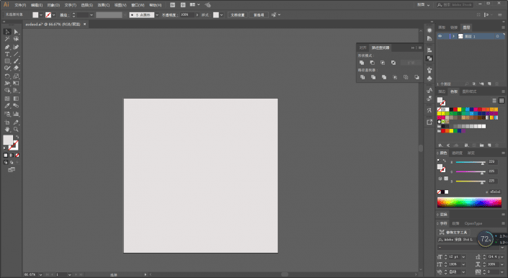Pick the red swatch in swatches panel
This screenshot has height=278, width=508.
click(455, 109)
